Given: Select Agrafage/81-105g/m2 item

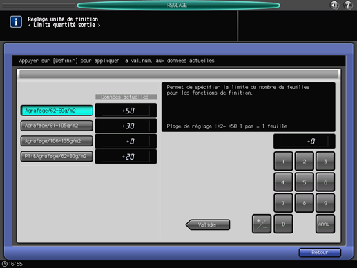Looking at the screenshot, I should tap(57, 126).
